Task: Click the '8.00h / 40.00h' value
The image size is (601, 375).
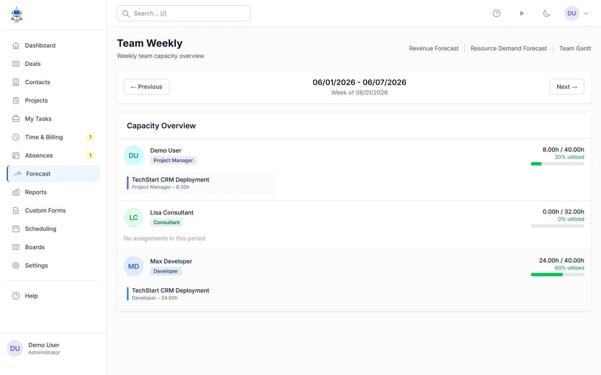Action: click(x=563, y=150)
